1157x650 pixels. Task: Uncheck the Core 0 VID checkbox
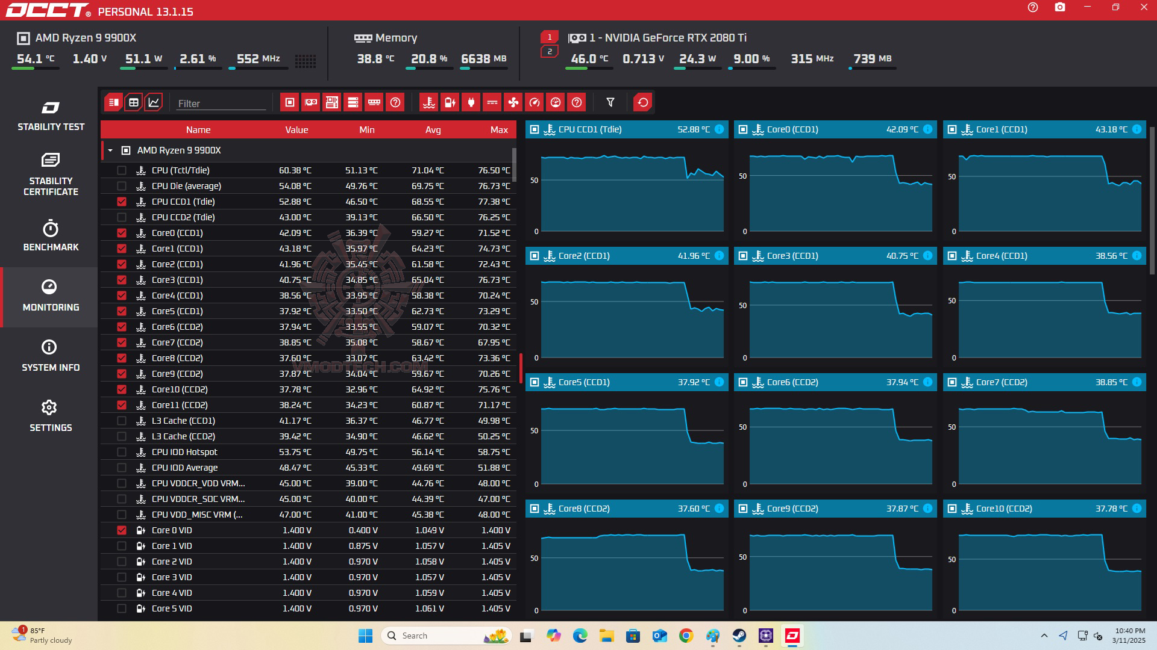tap(122, 530)
